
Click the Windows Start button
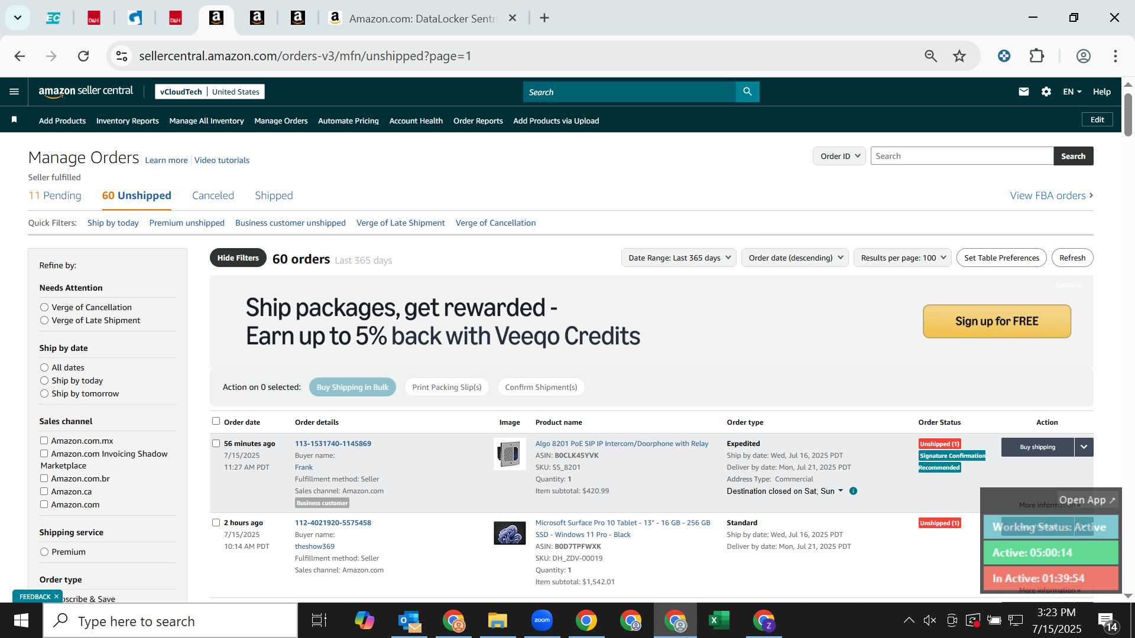coord(21,620)
